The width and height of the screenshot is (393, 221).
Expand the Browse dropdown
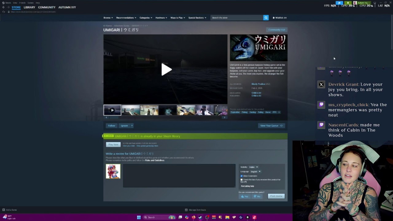[x=108, y=18]
